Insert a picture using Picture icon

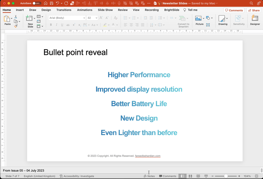198,18
